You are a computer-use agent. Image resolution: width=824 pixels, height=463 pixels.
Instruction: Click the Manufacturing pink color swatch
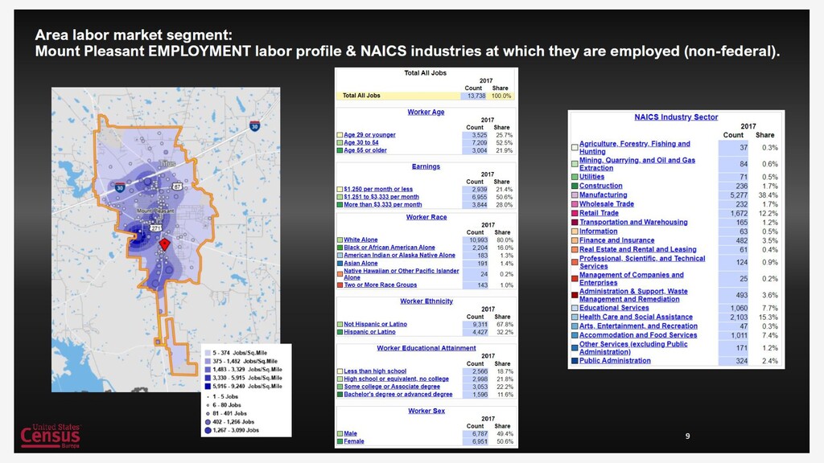575,195
